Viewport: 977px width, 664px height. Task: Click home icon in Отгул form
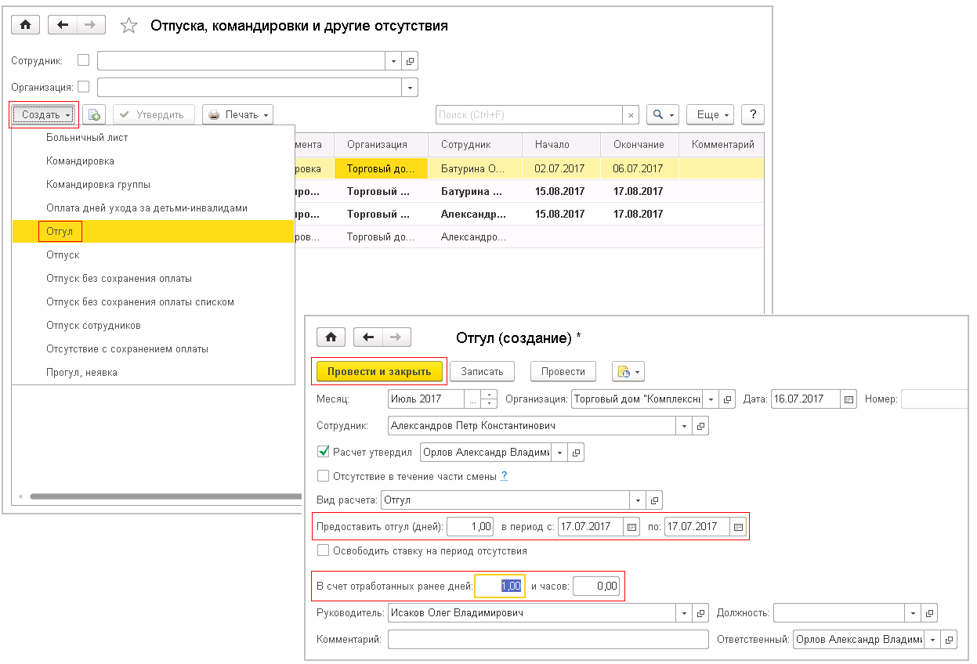point(331,337)
